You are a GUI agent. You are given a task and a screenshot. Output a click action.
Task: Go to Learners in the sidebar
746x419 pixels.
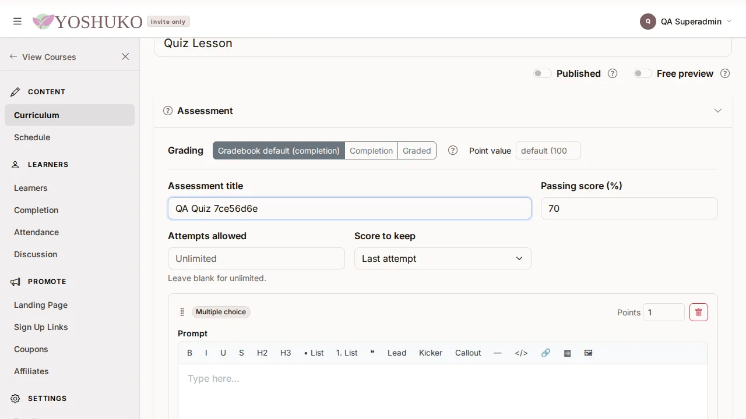tap(69, 188)
